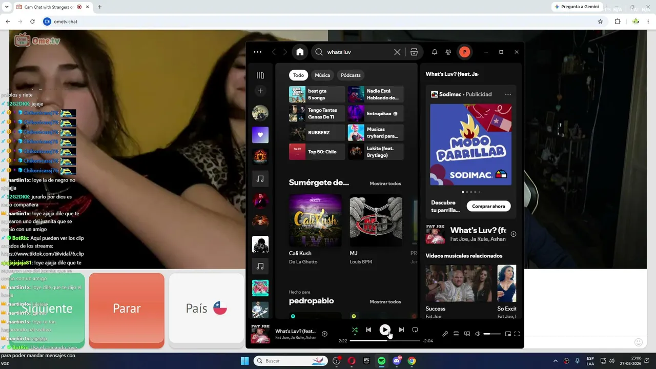Open Chrome tab search dropdown arrow
Viewport: 656px width, 369px height.
pyautogui.click(x=7, y=7)
